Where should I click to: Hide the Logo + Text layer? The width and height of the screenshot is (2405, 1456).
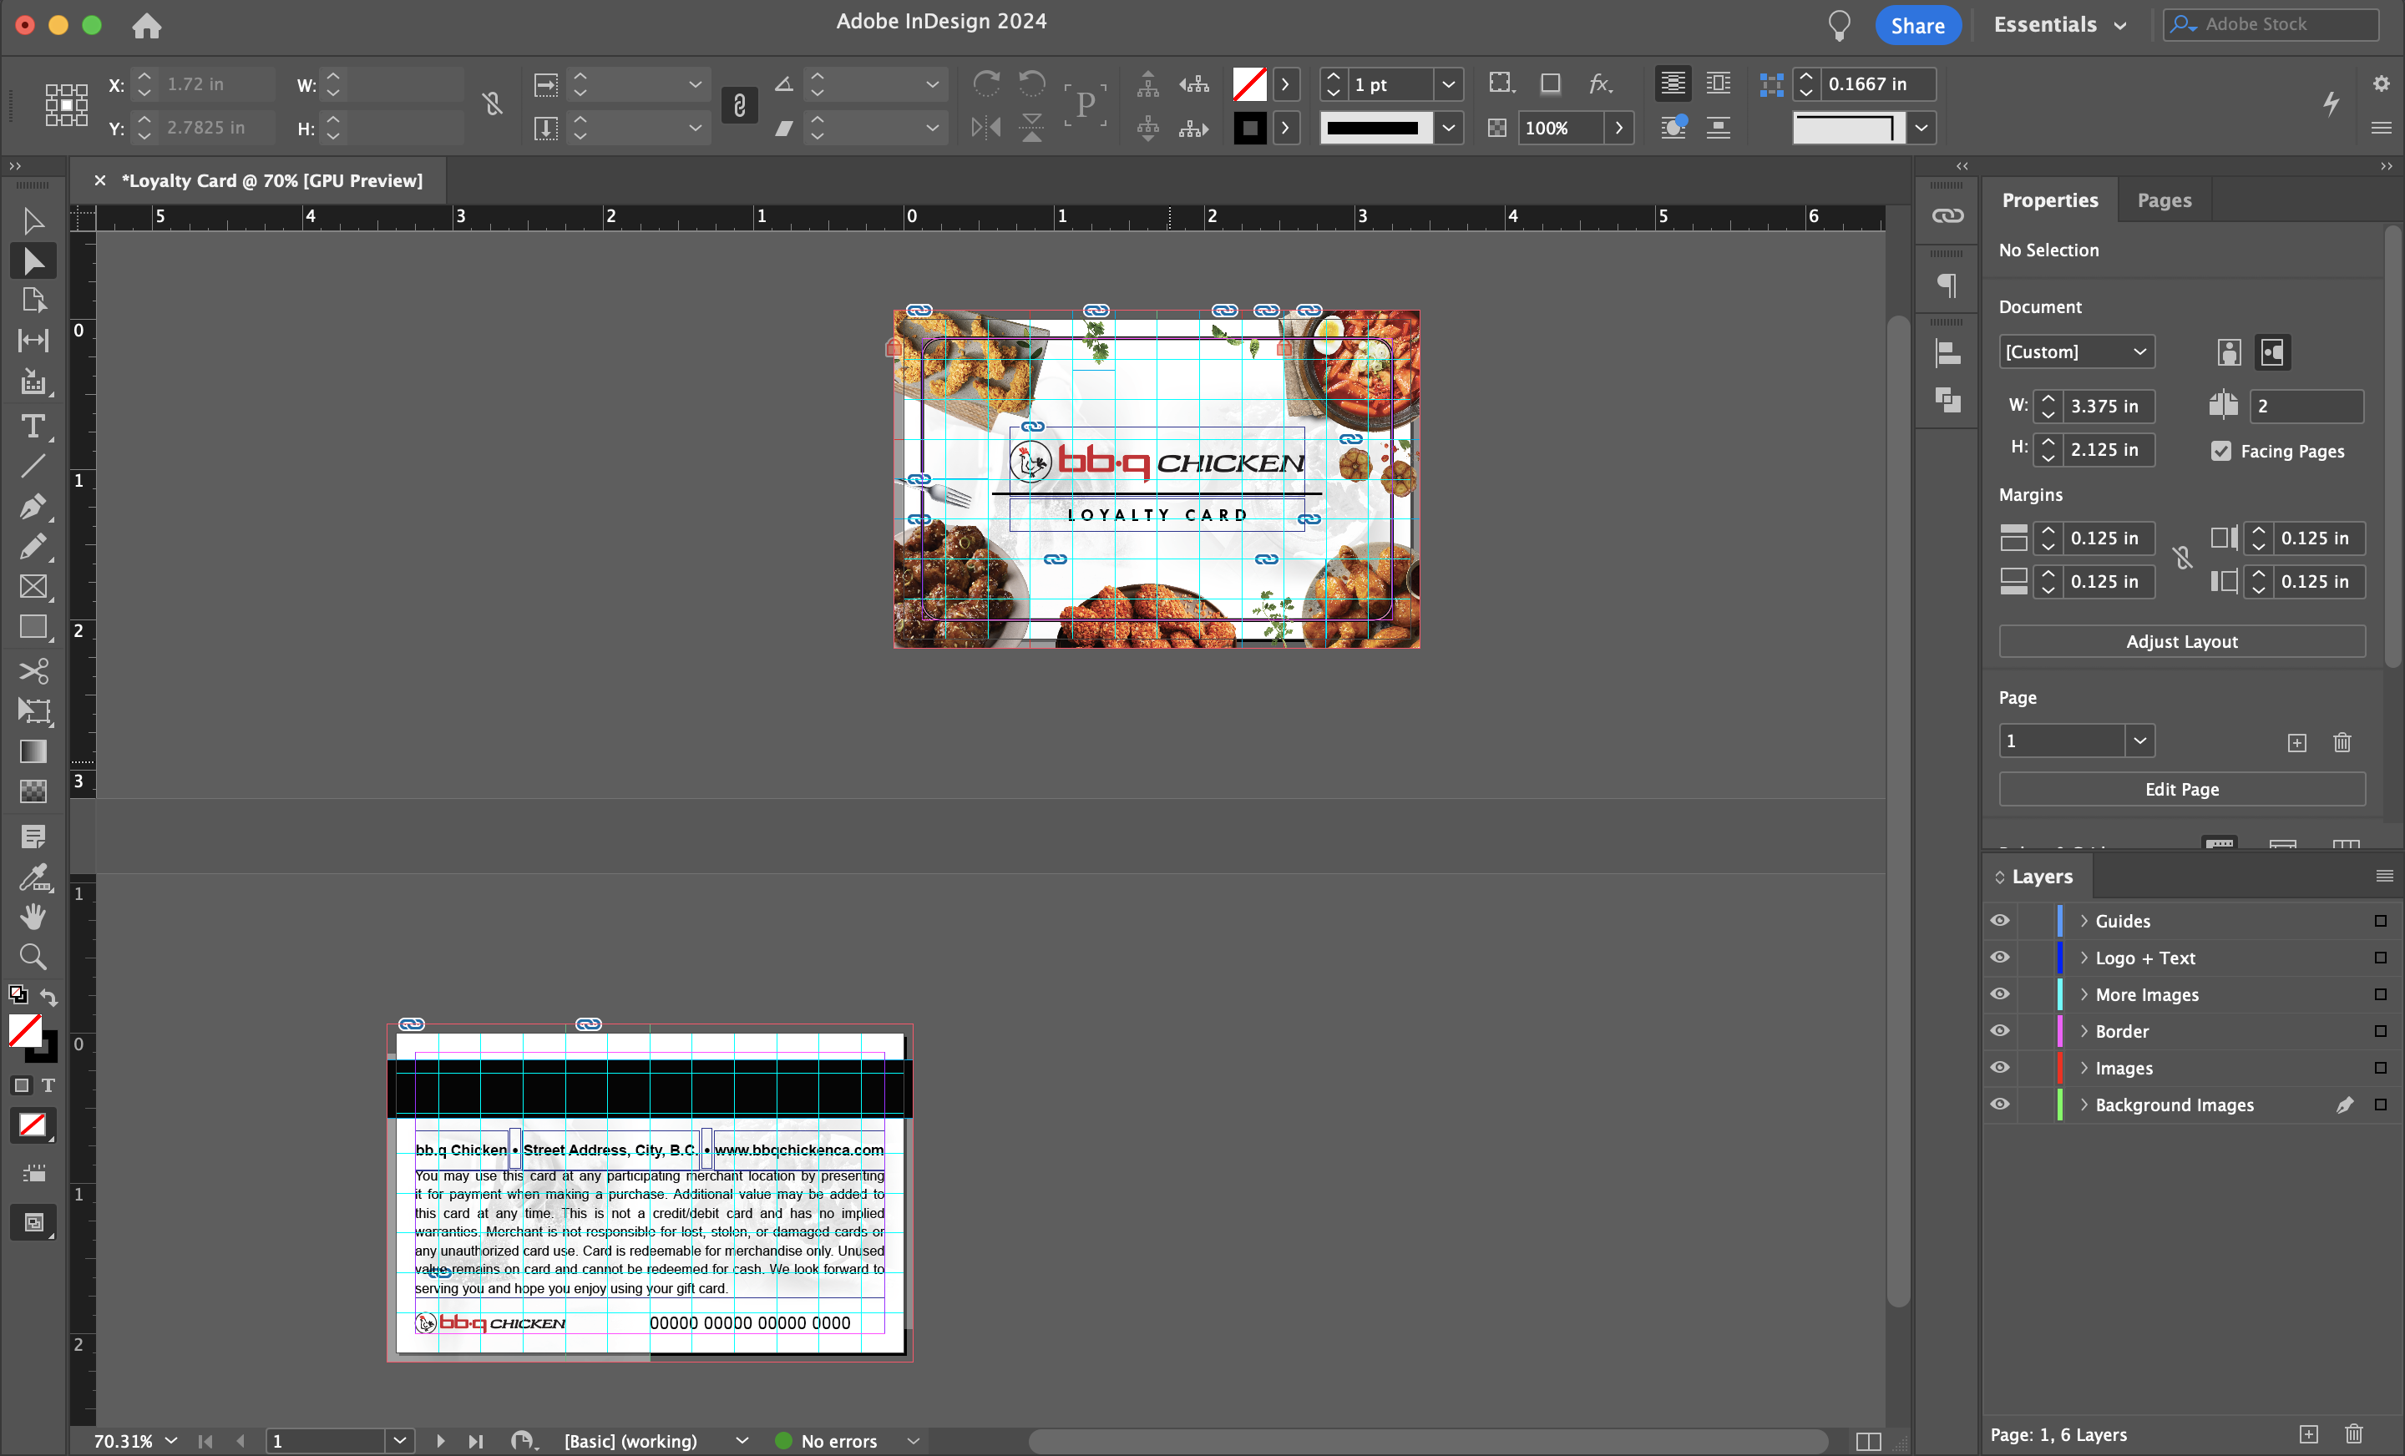pos(2000,958)
